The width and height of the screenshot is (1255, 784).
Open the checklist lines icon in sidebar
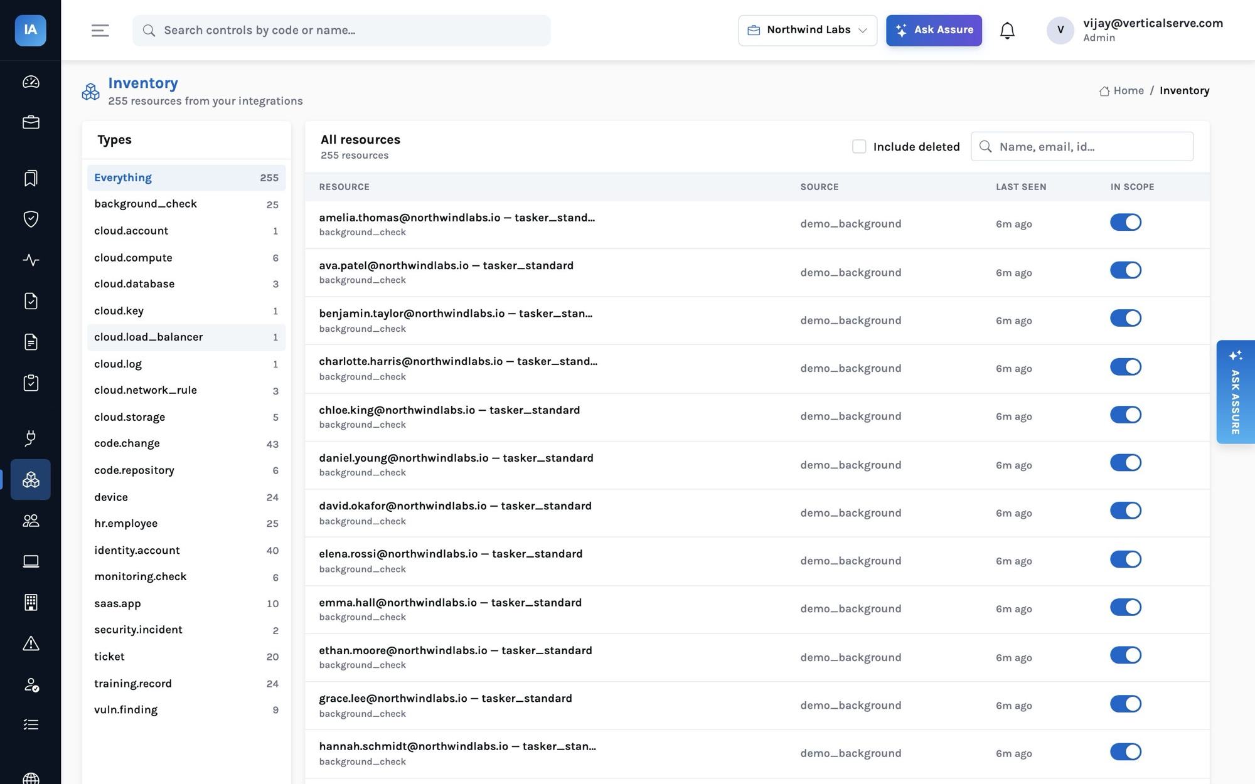pyautogui.click(x=31, y=725)
